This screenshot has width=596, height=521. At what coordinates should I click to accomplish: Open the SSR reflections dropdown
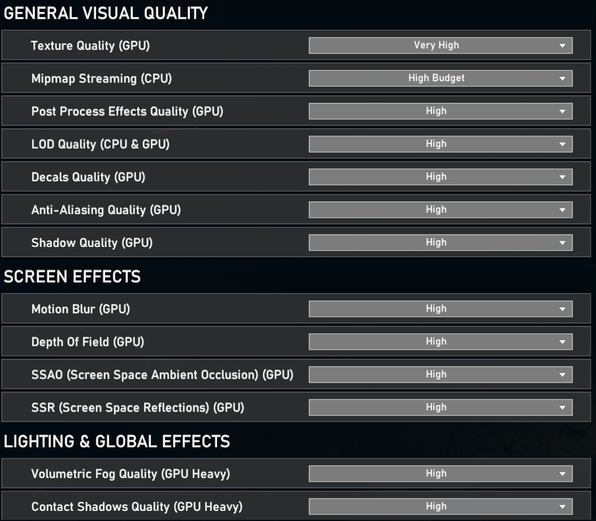440,407
